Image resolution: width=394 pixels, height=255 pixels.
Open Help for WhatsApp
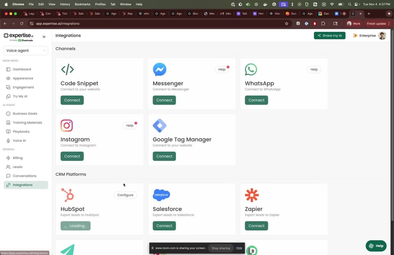[314, 69]
